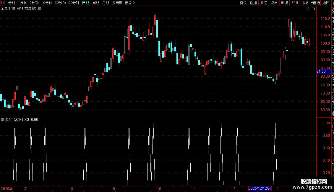Click the 叠加 overlay button
The height and width of the screenshot is (192, 334).
(x=253, y=3)
